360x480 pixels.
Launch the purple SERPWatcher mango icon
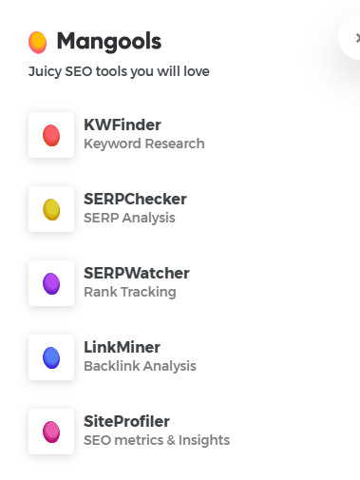tap(51, 283)
